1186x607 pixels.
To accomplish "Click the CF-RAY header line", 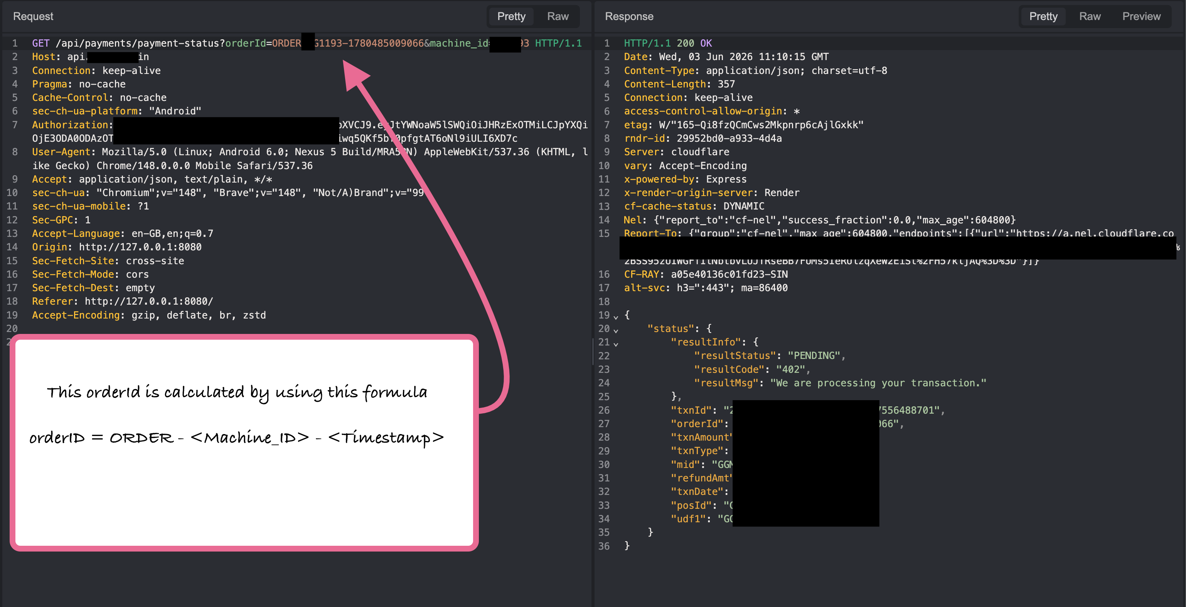I will 705,275.
